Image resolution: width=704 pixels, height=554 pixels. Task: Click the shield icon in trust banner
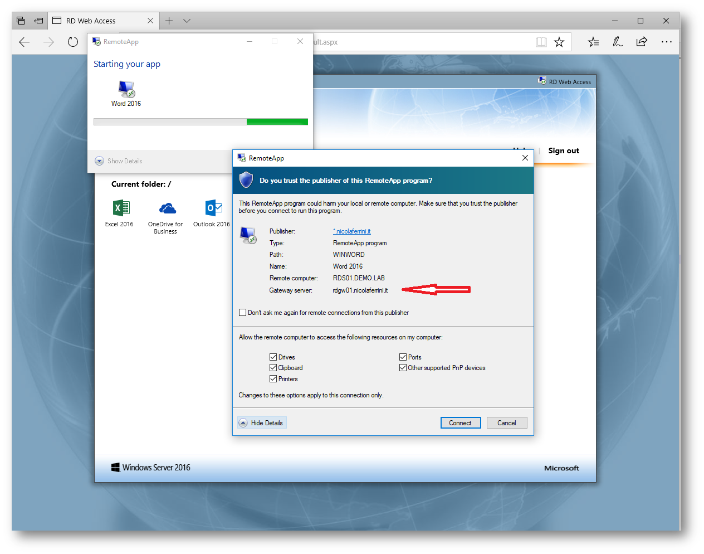246,180
